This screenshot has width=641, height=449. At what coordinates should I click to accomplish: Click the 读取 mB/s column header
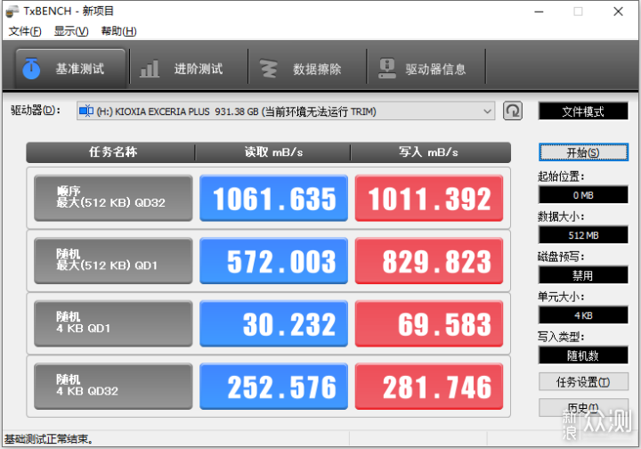[272, 152]
